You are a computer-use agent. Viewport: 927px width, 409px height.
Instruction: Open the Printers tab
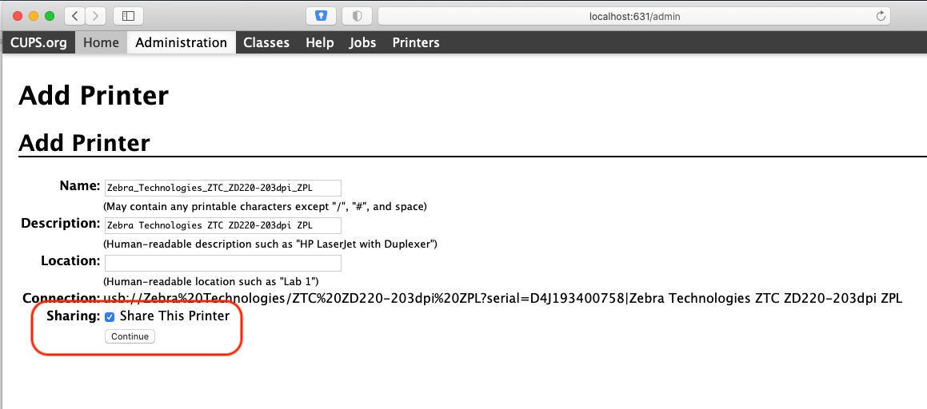415,42
